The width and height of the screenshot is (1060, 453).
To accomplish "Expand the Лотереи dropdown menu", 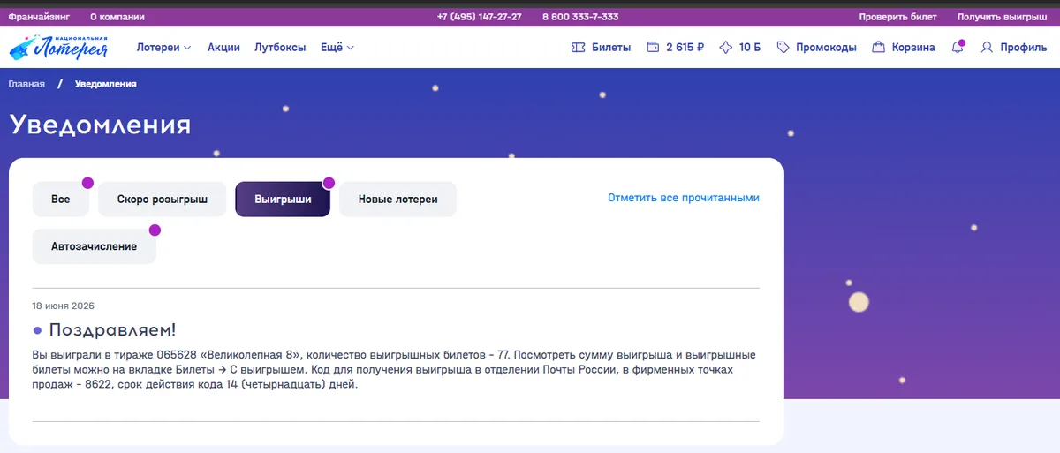I will (x=163, y=48).
